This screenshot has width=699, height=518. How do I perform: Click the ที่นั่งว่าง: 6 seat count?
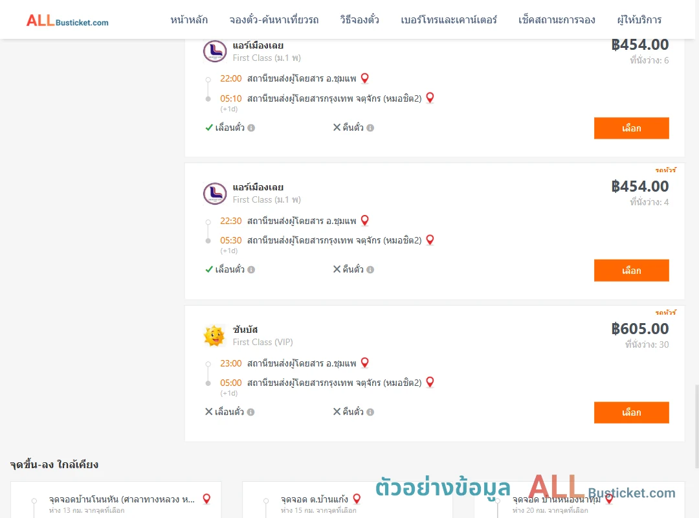point(649,60)
